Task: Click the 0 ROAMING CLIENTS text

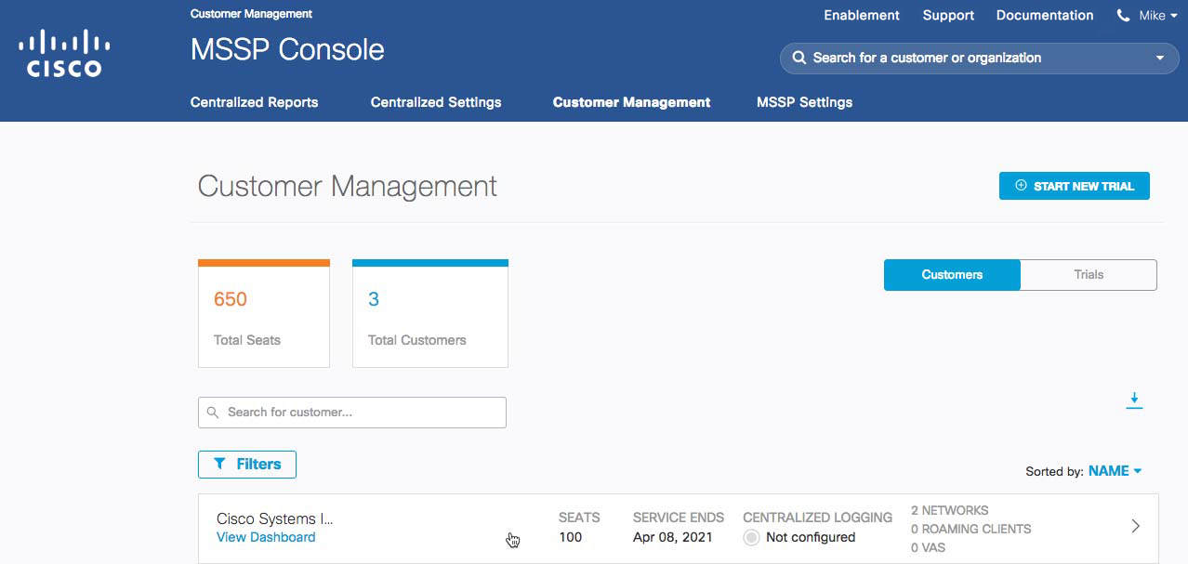Action: click(971, 529)
